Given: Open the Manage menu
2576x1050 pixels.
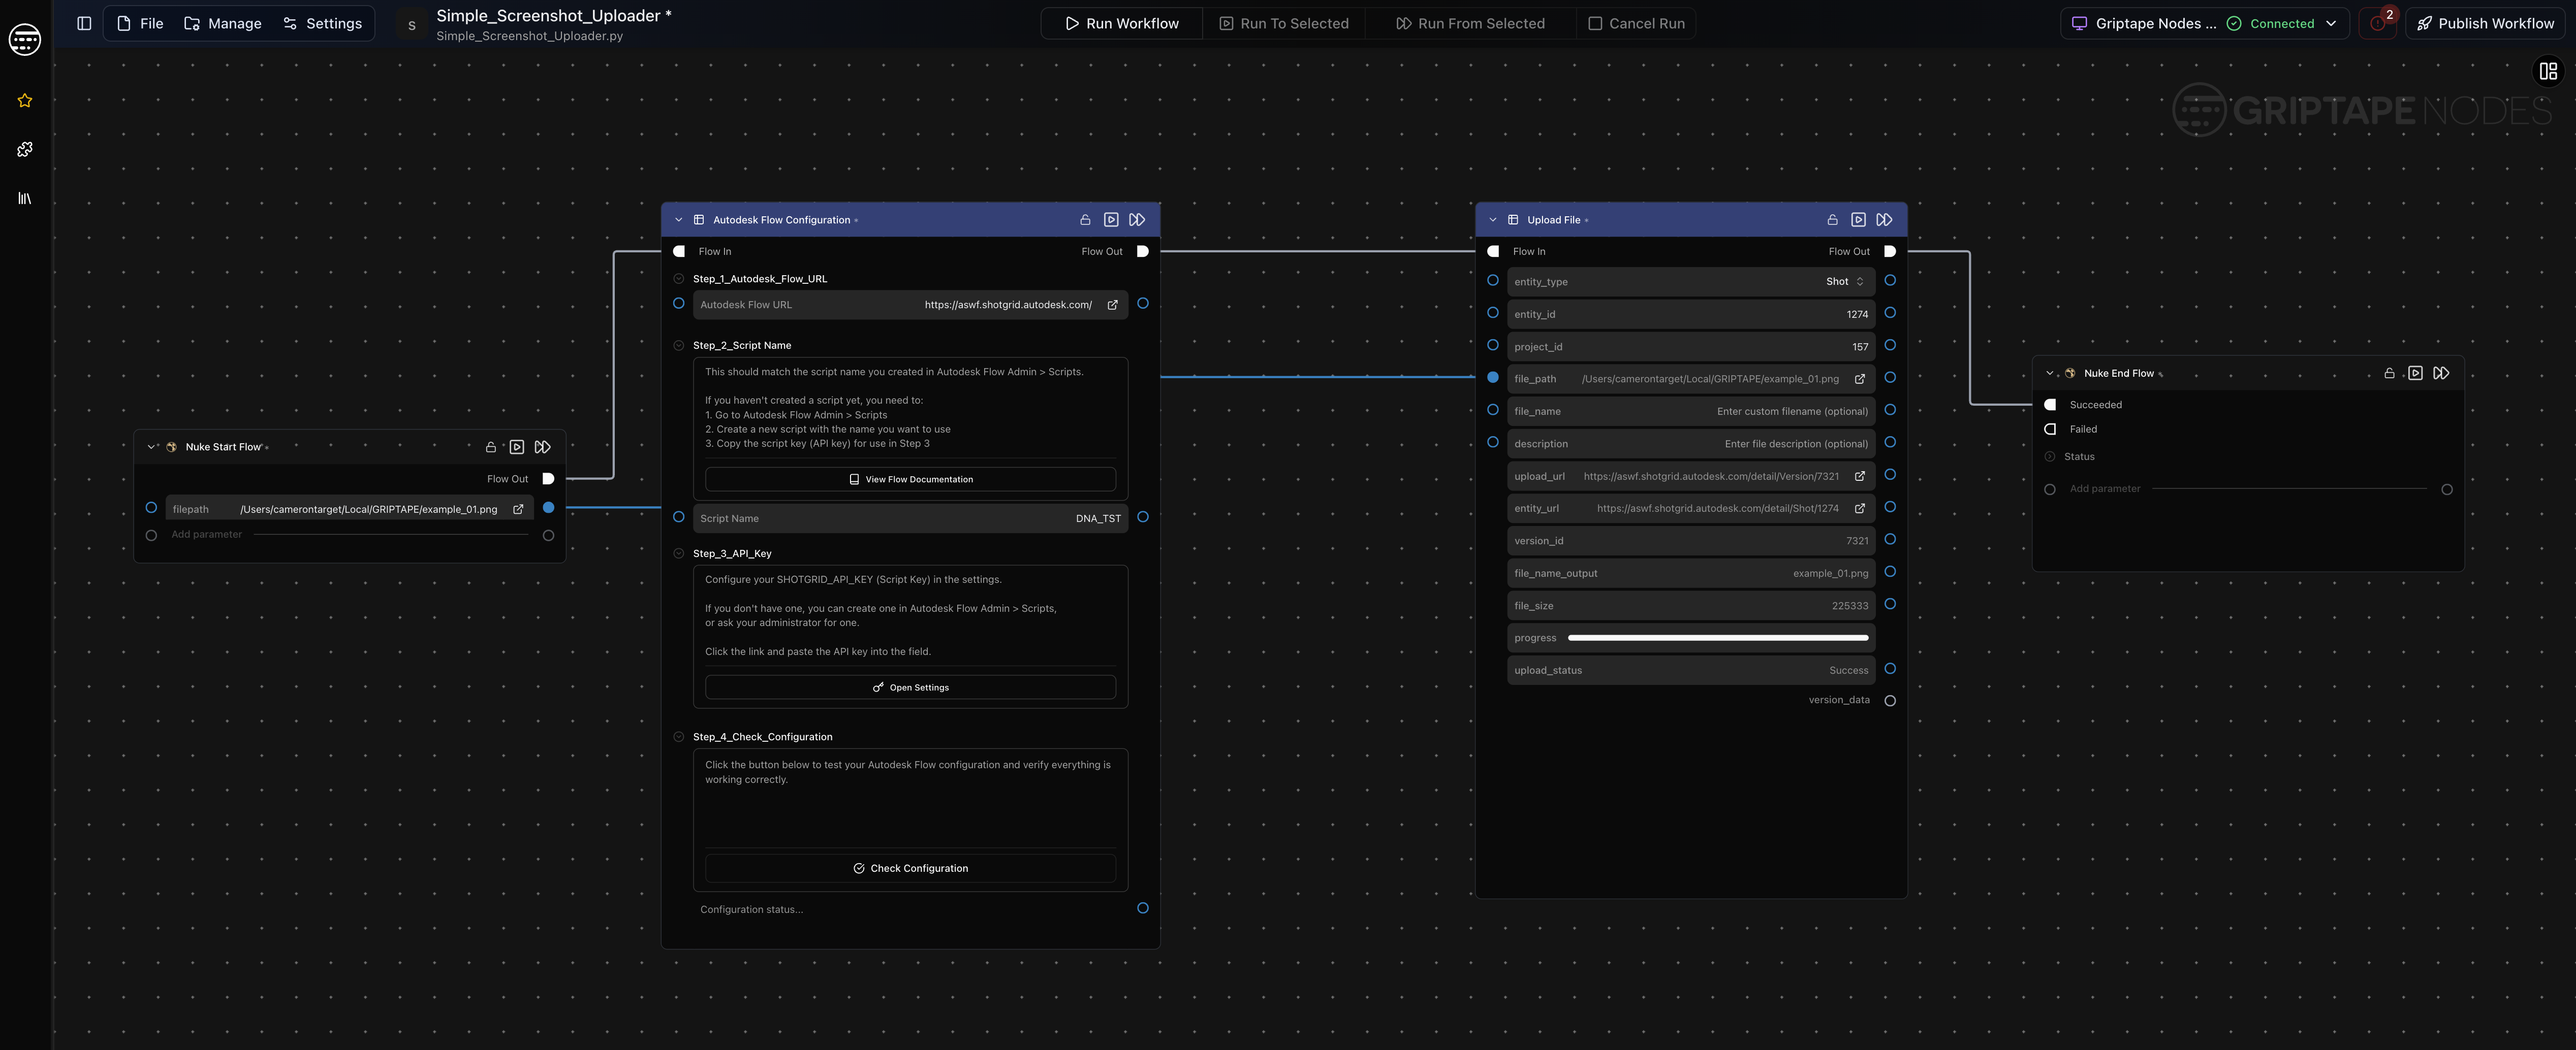Looking at the screenshot, I should (x=223, y=23).
